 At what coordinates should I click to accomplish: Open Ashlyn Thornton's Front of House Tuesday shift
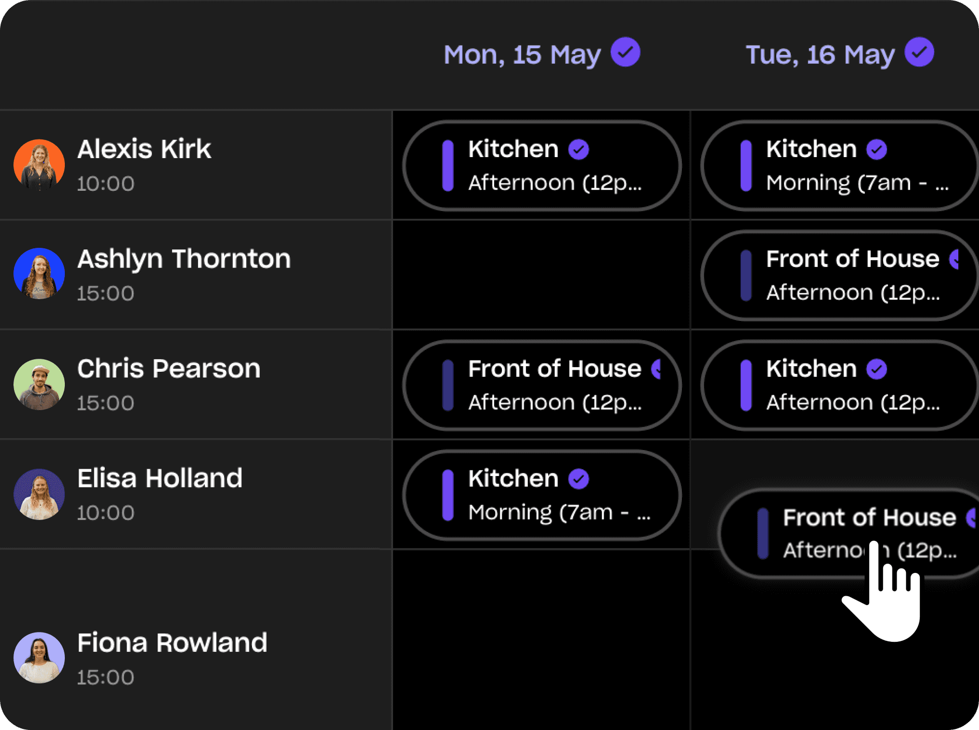click(x=839, y=275)
